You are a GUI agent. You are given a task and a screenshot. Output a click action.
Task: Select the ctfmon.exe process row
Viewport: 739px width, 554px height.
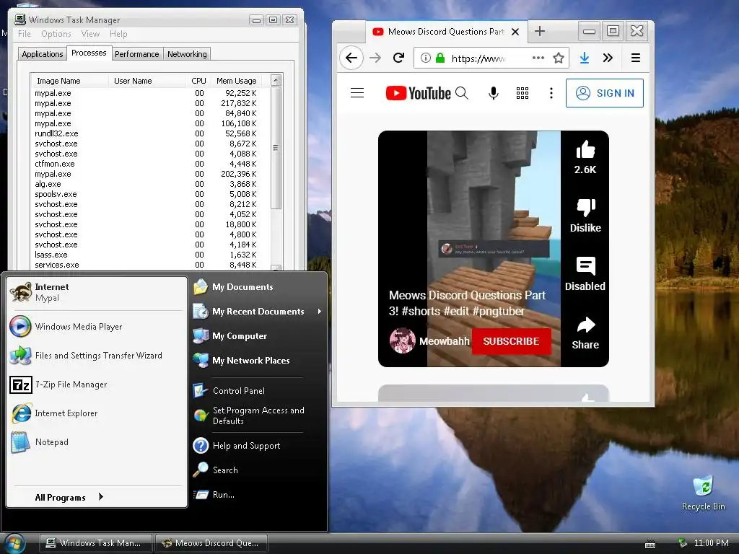click(149, 164)
